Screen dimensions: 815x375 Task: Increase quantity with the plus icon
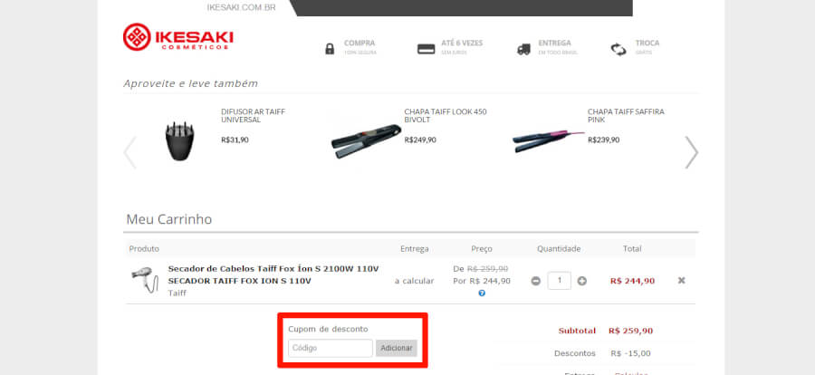click(582, 281)
